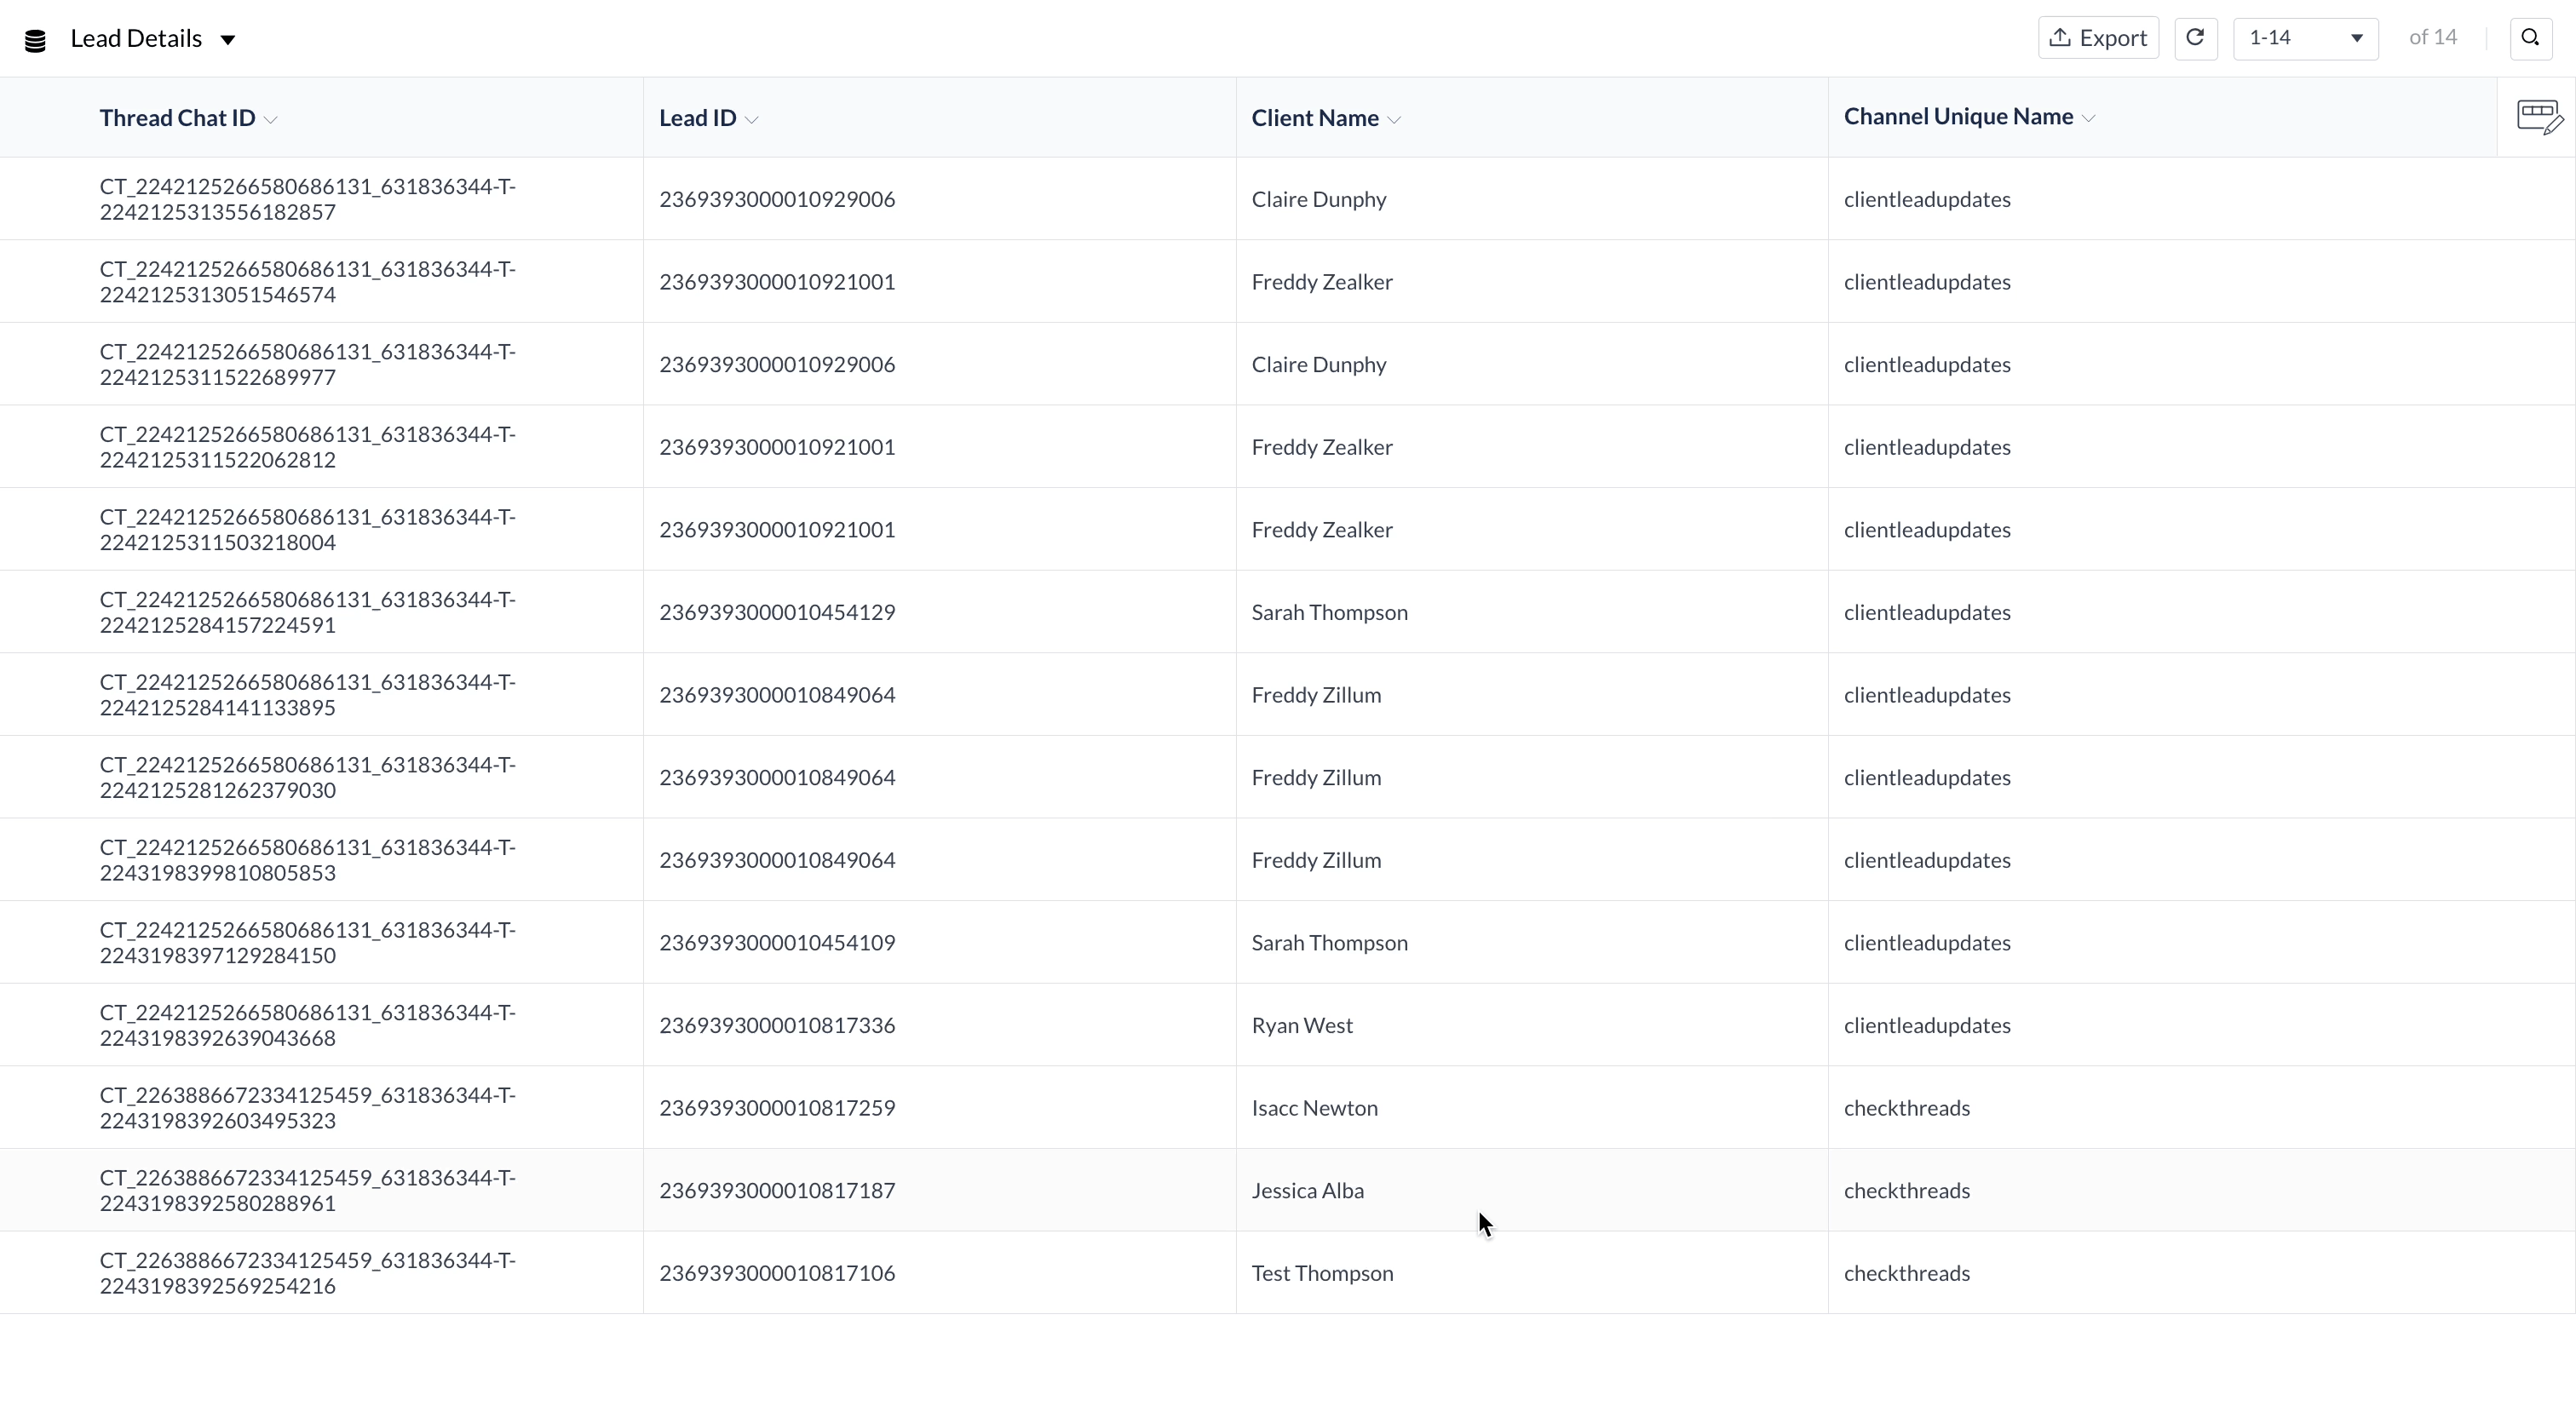
Task: Click the Client Name column header
Action: point(1314,118)
